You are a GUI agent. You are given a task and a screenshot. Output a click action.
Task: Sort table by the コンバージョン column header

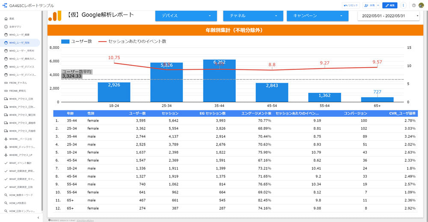tap(356, 113)
